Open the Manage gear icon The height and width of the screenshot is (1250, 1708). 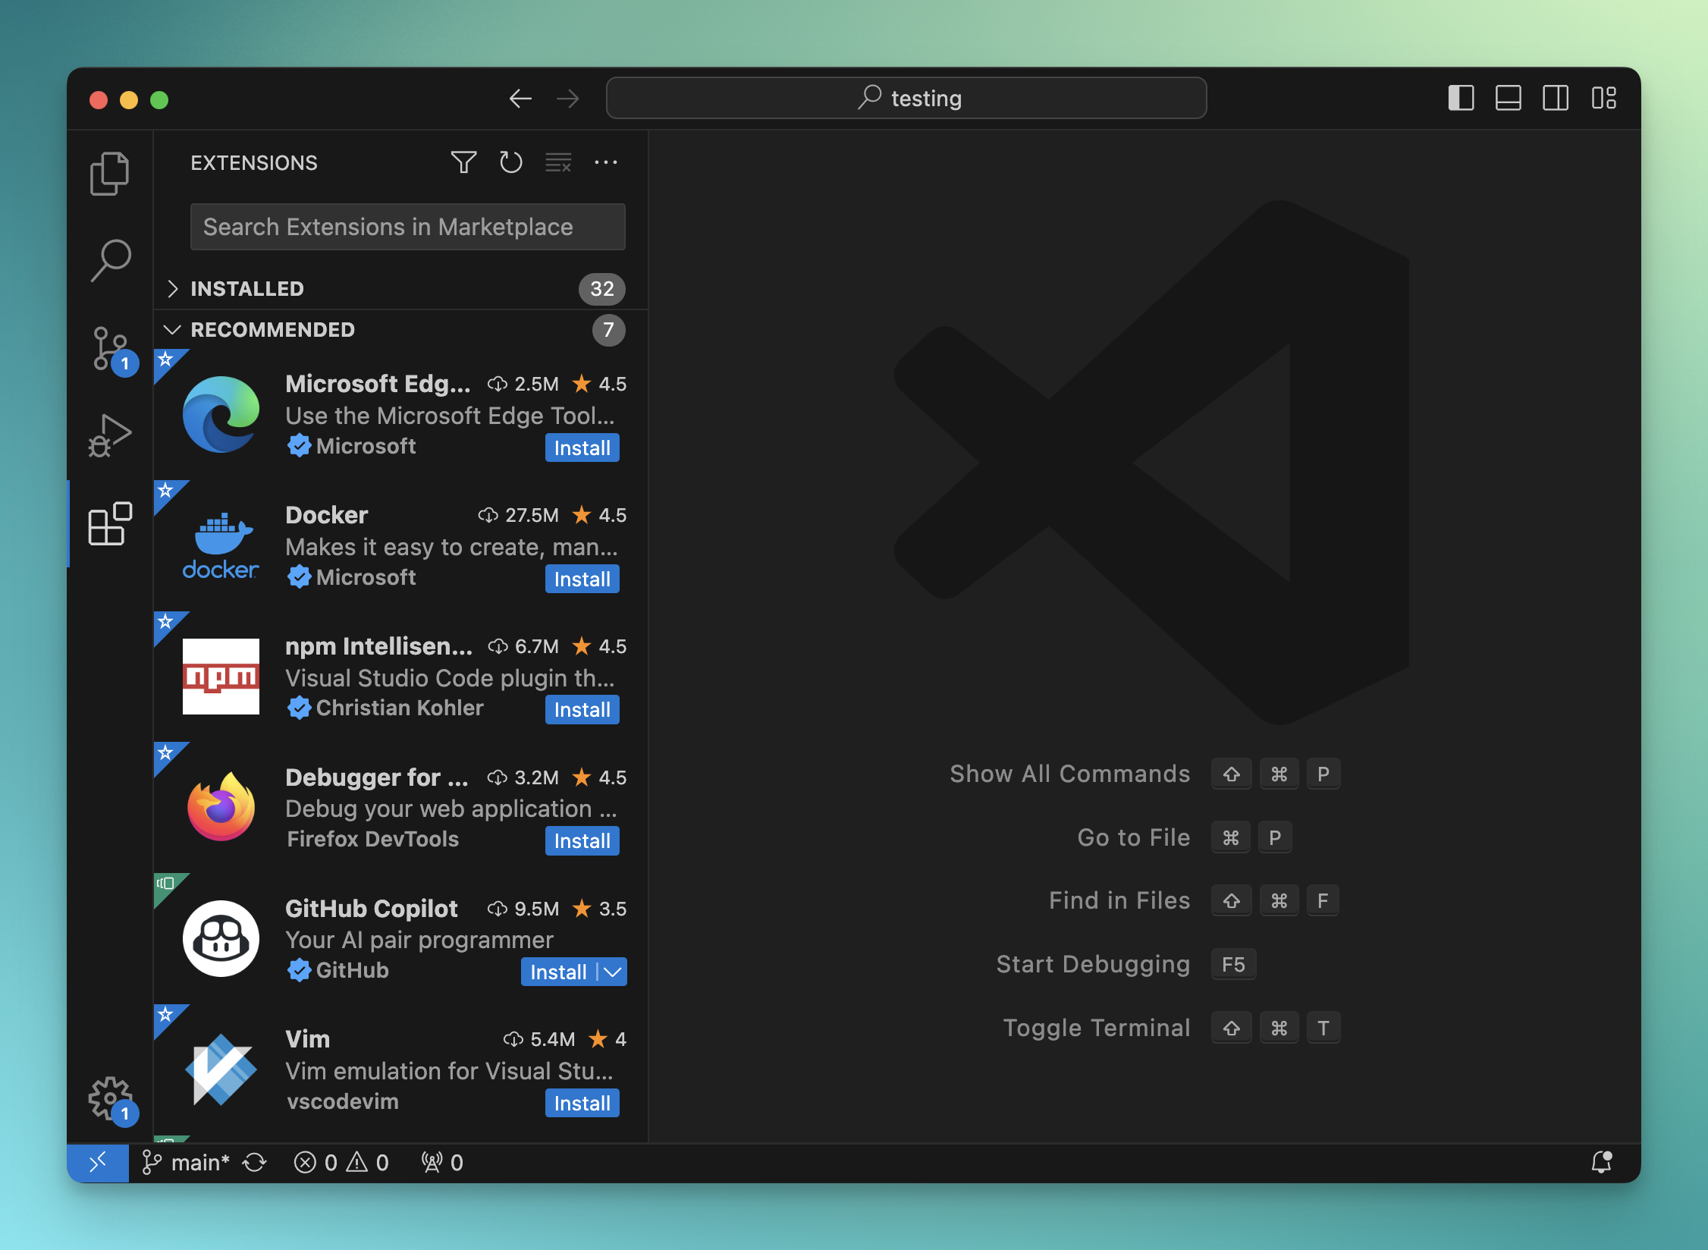pyautogui.click(x=111, y=1097)
